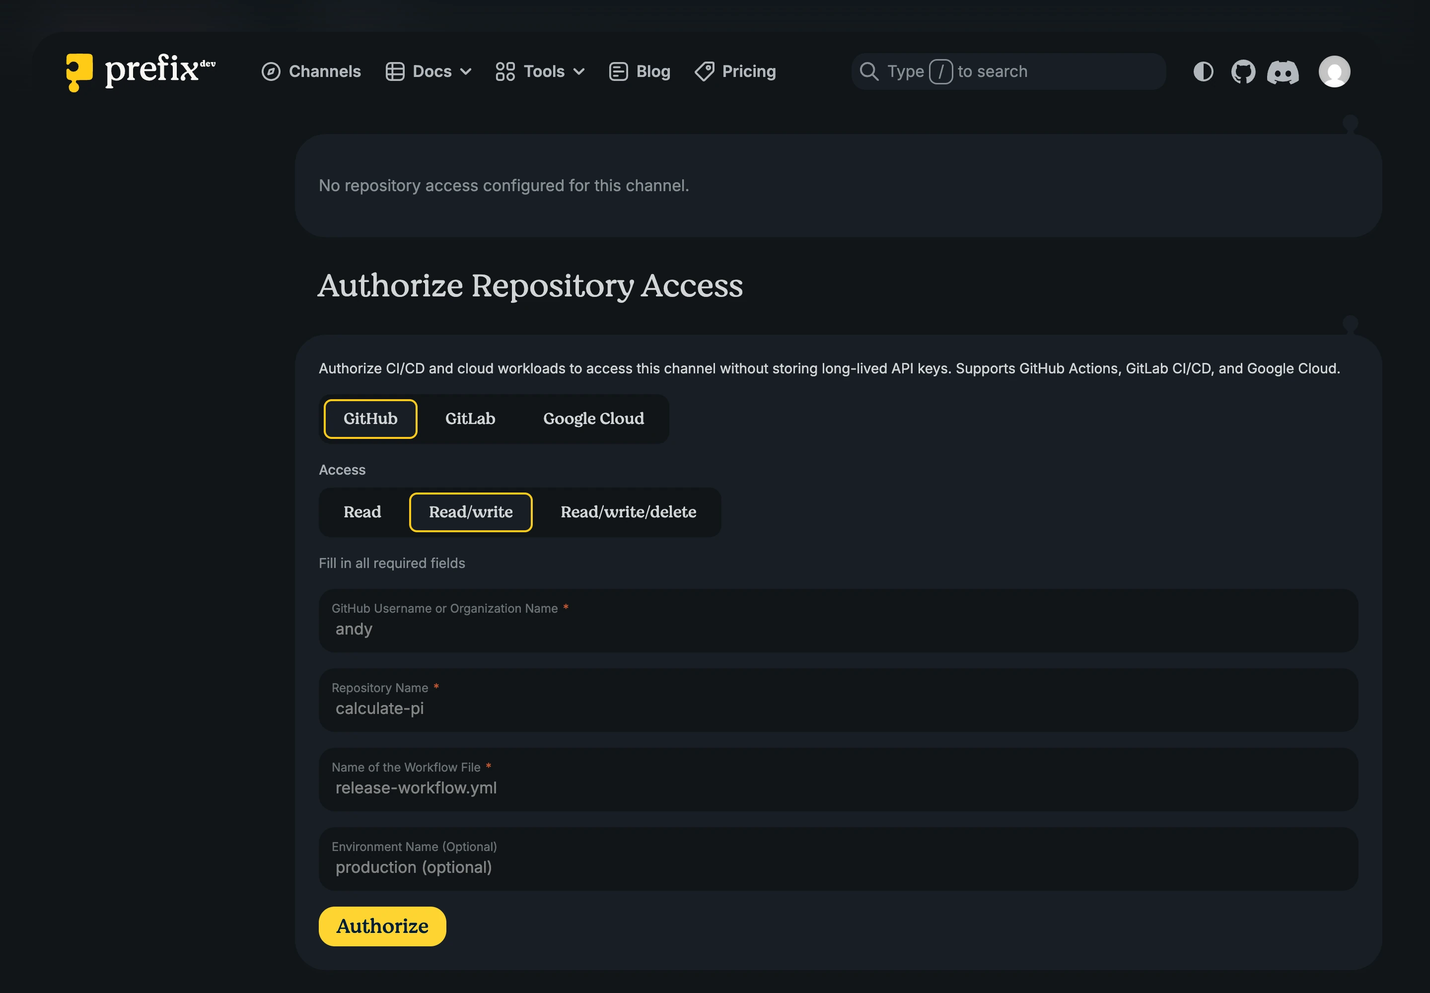
Task: Click "No repository access configured" message
Action: [504, 185]
